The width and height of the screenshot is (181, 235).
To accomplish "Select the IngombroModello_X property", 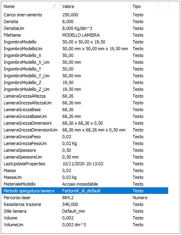I will [85, 55].
